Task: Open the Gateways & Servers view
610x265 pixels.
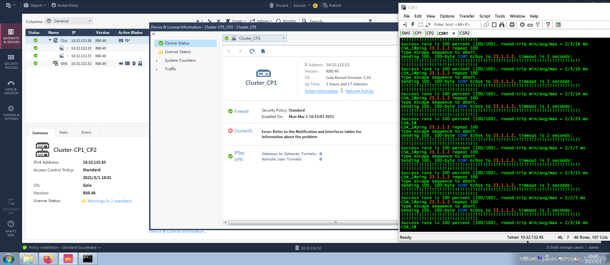Action: (x=11, y=36)
